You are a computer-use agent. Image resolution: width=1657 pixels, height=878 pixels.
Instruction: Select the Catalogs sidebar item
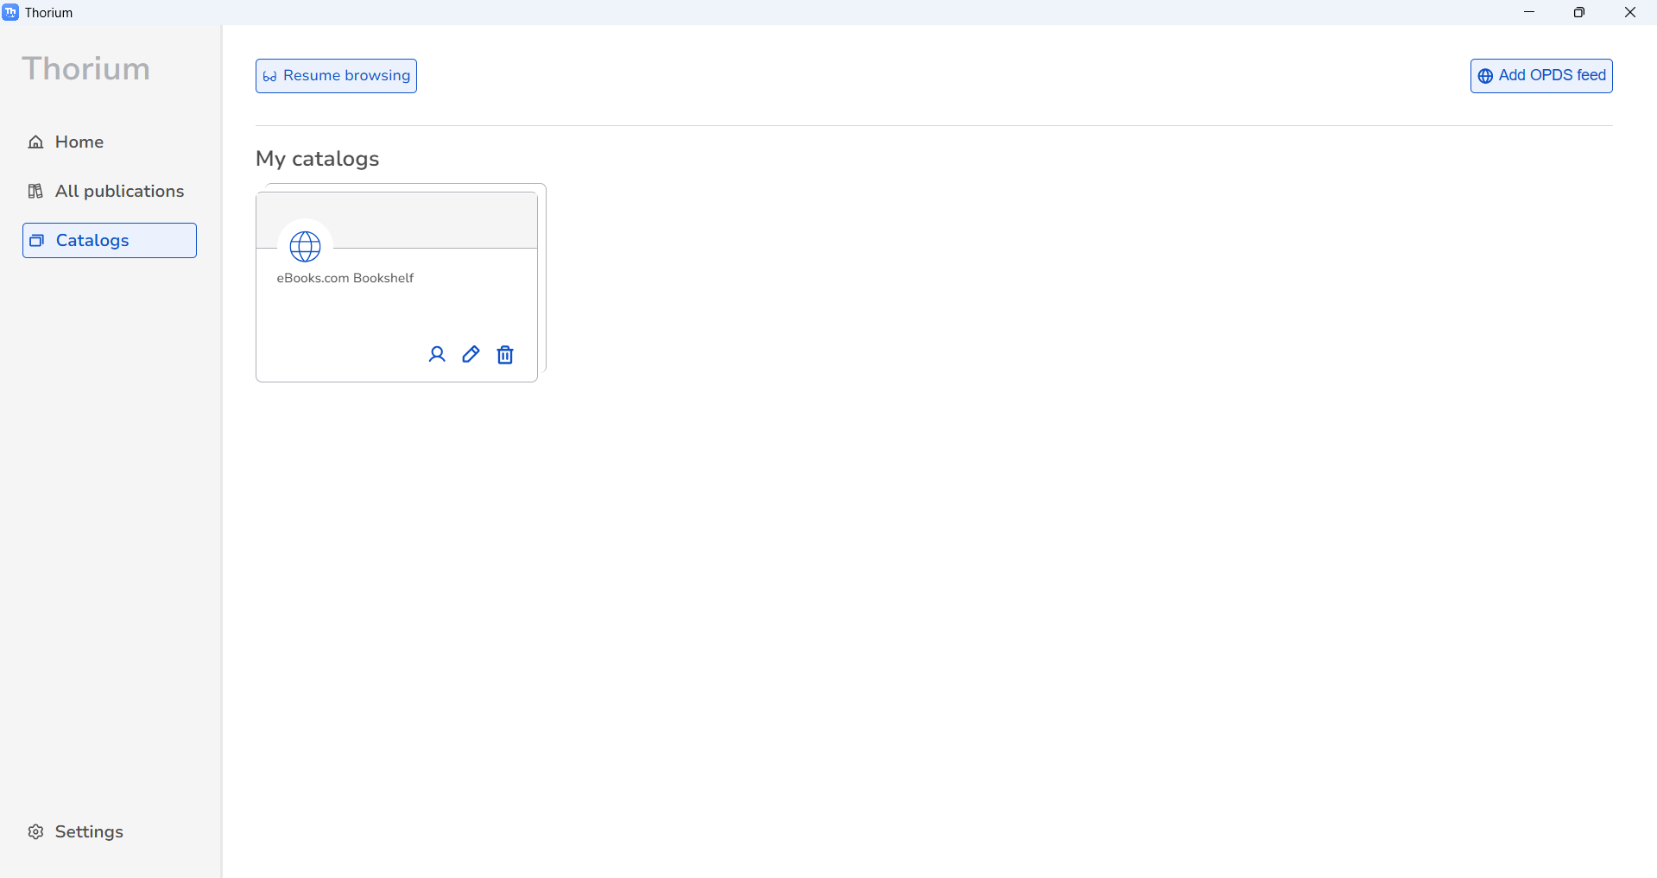click(x=110, y=240)
